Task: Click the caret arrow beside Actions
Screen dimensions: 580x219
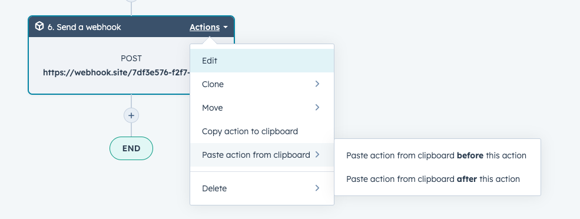Action: [226, 27]
